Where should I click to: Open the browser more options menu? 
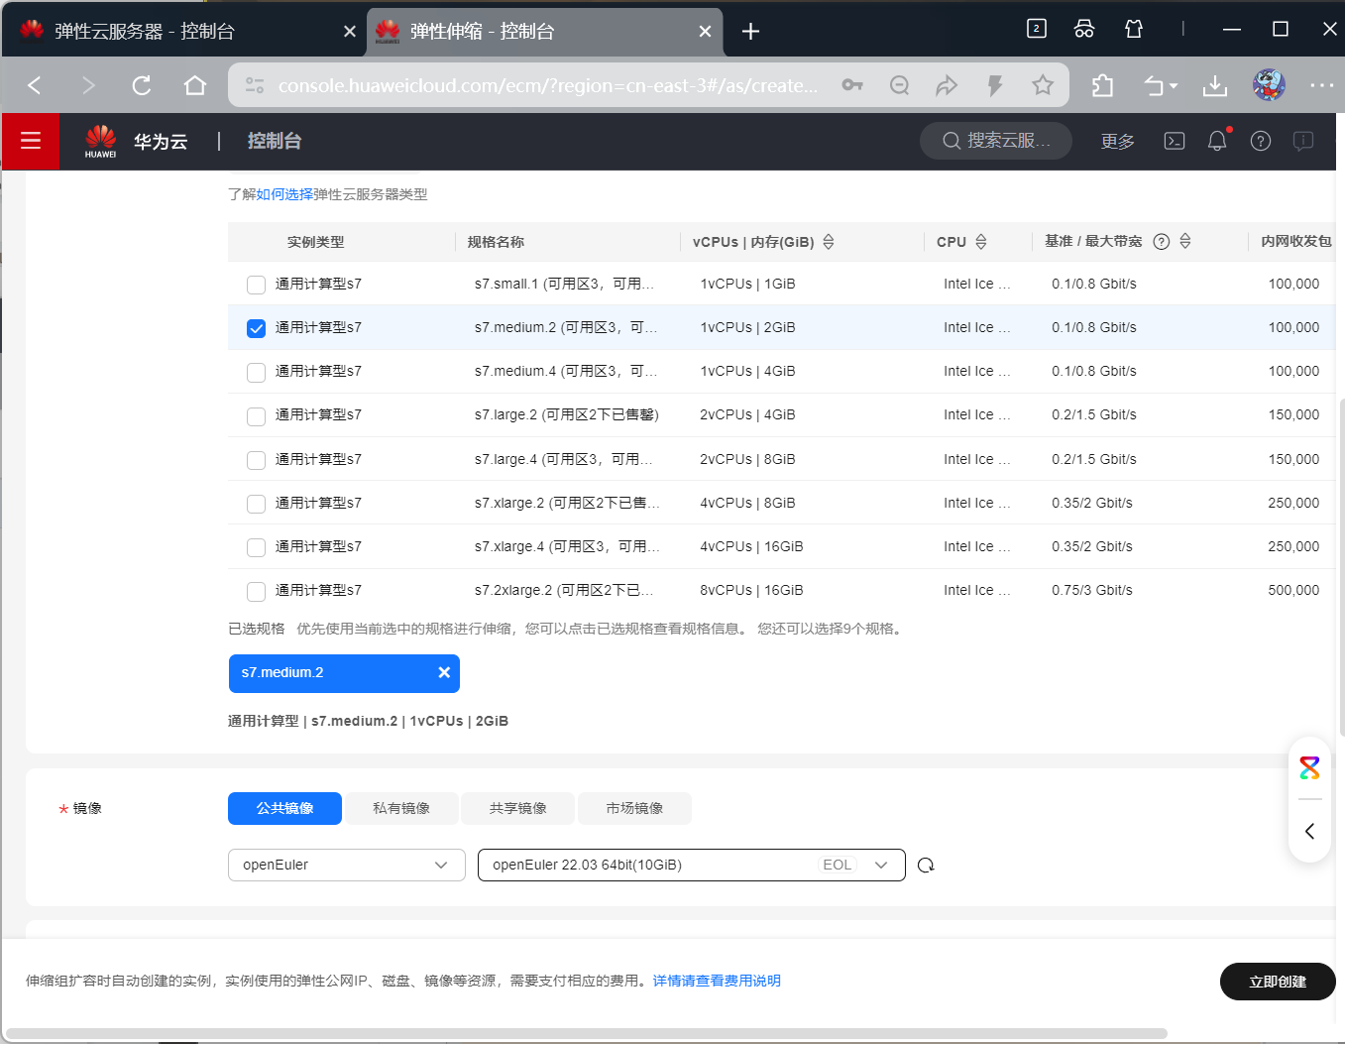(1322, 85)
